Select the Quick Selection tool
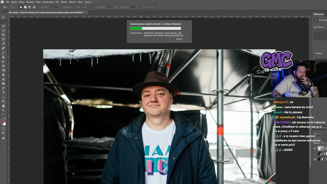The height and width of the screenshot is (184, 327). (3, 30)
